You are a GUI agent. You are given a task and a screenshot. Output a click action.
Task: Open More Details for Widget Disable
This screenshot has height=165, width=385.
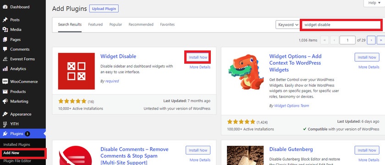[x=200, y=67]
